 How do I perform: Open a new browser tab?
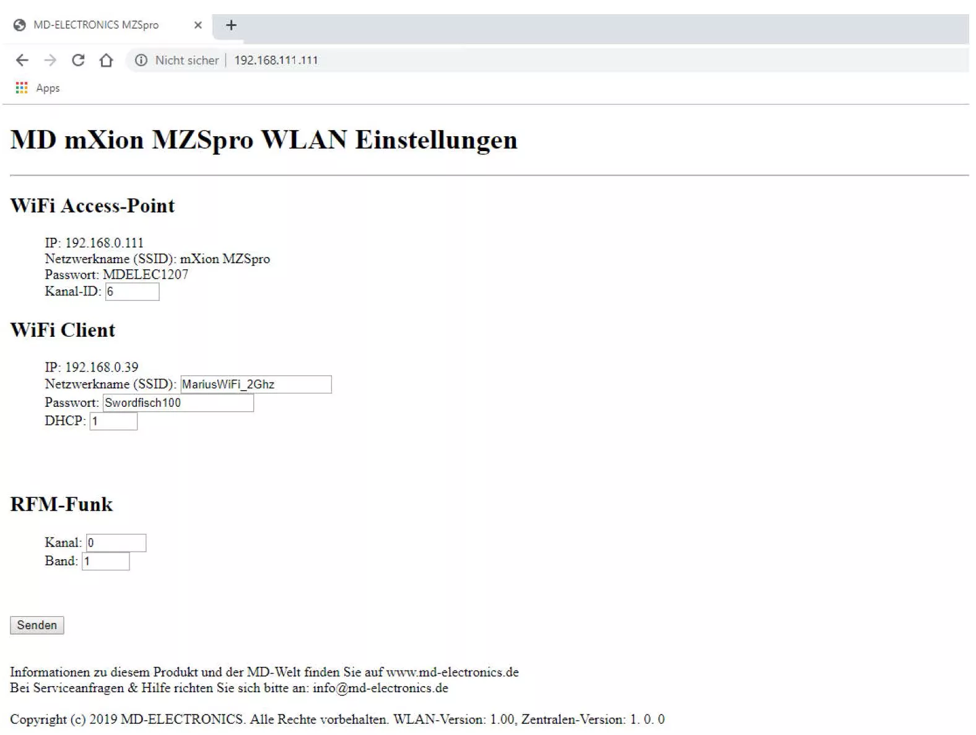(x=231, y=25)
